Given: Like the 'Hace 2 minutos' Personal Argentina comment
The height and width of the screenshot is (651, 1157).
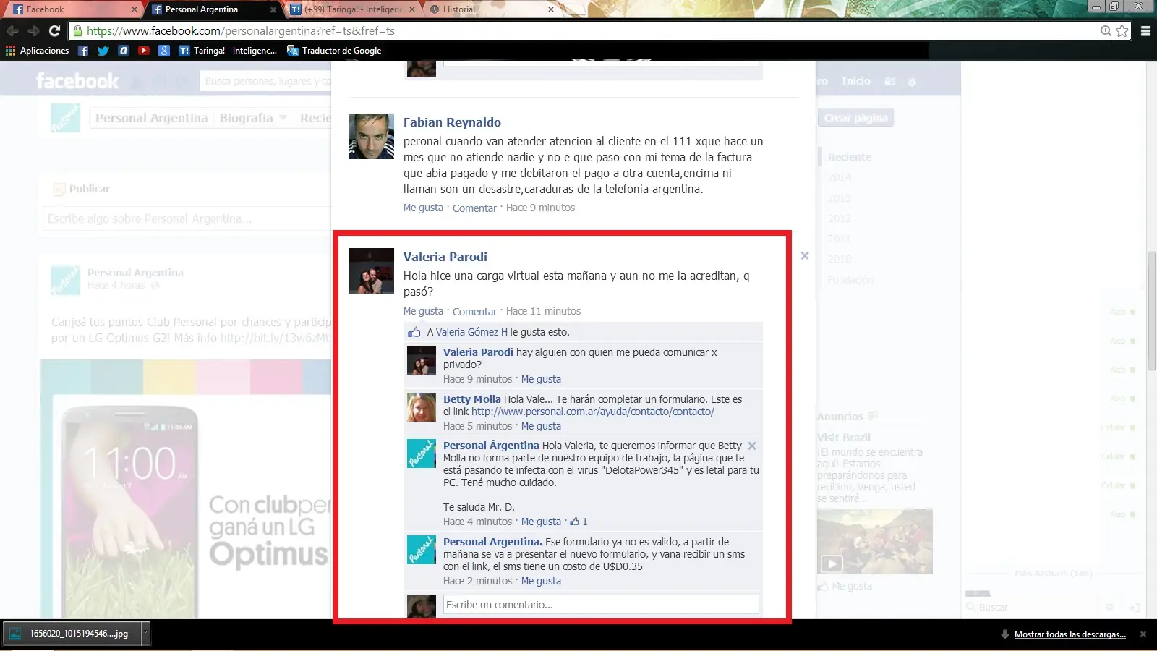Looking at the screenshot, I should click(x=541, y=581).
